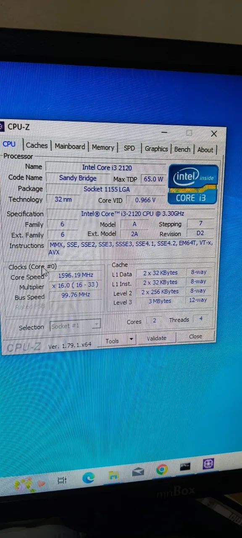Image resolution: width=242 pixels, height=538 pixels.
Task: Open the Memory tab
Action: tap(103, 147)
